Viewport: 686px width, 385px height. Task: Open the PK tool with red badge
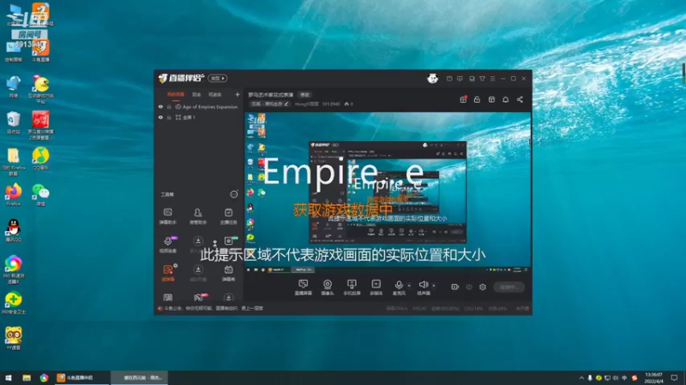point(199,298)
